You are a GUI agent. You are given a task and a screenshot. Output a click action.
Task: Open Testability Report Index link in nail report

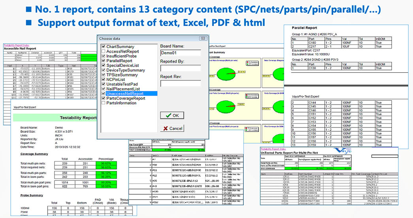19,45
